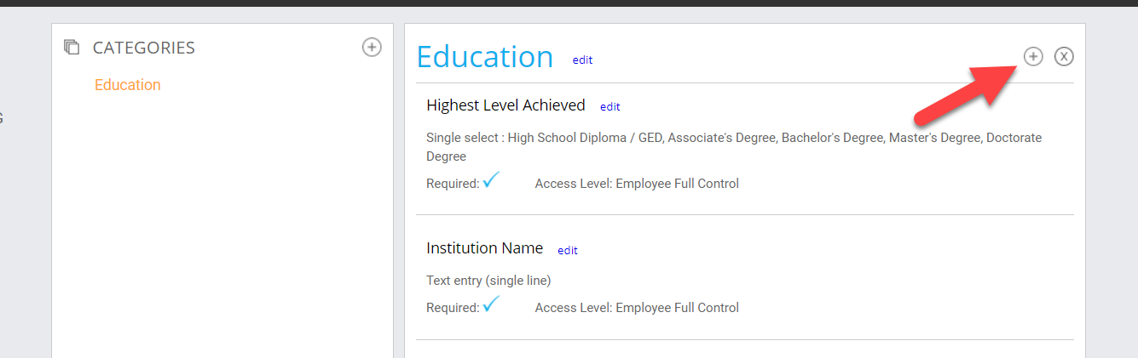1138x358 pixels.
Task: Edit the Education category title
Action: 582,60
